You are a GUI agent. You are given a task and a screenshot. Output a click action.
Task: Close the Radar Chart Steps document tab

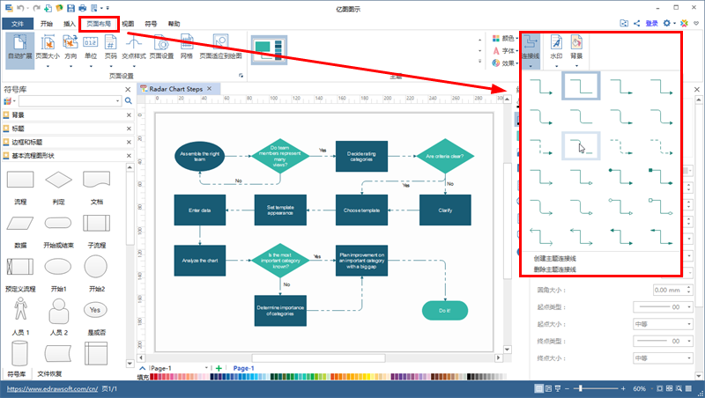coord(209,89)
